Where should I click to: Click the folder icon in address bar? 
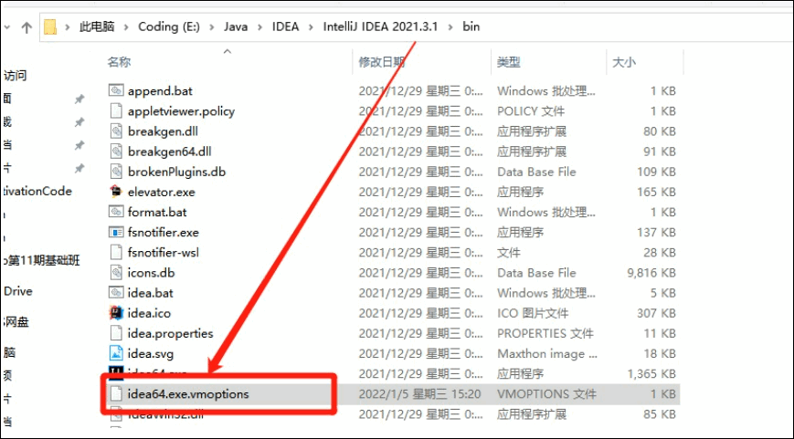coord(50,26)
